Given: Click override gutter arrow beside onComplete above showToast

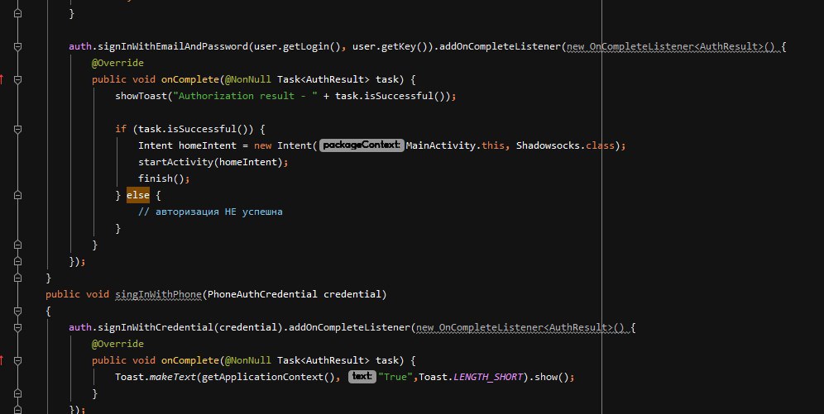Looking at the screenshot, I should pyautogui.click(x=2, y=80).
